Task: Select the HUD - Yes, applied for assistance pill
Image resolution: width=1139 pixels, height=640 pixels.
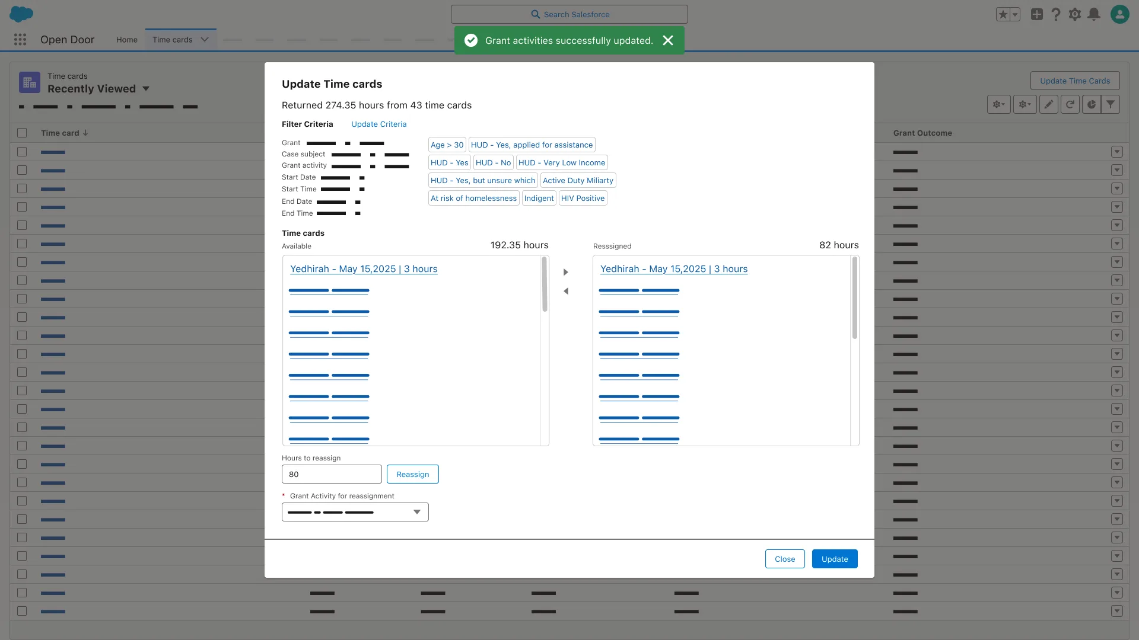Action: point(532,145)
